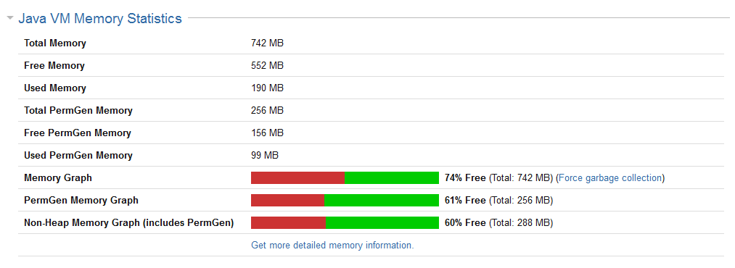This screenshot has width=735, height=268.
Task: Collapse the Java VM Memory Statistics section
Action: click(10, 19)
